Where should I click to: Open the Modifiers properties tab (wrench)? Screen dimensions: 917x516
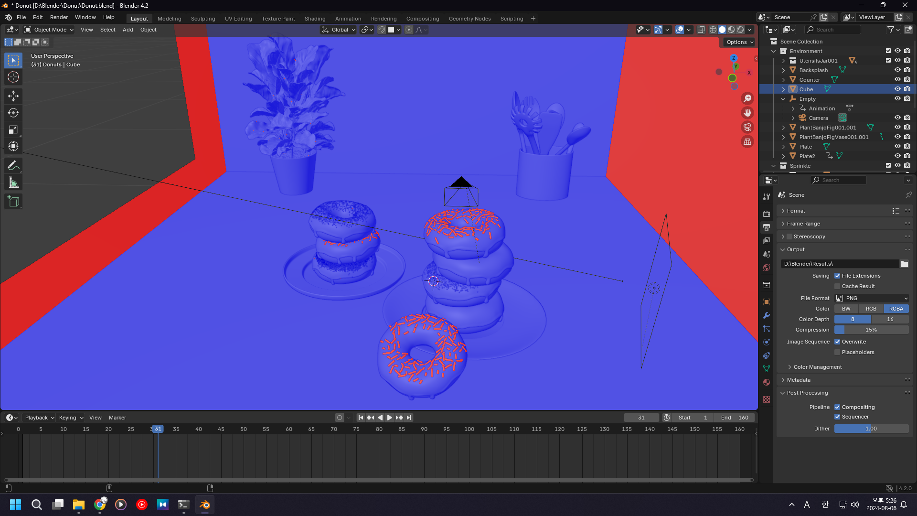(x=767, y=315)
